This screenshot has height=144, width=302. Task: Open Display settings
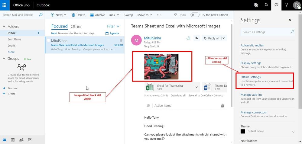251,63
